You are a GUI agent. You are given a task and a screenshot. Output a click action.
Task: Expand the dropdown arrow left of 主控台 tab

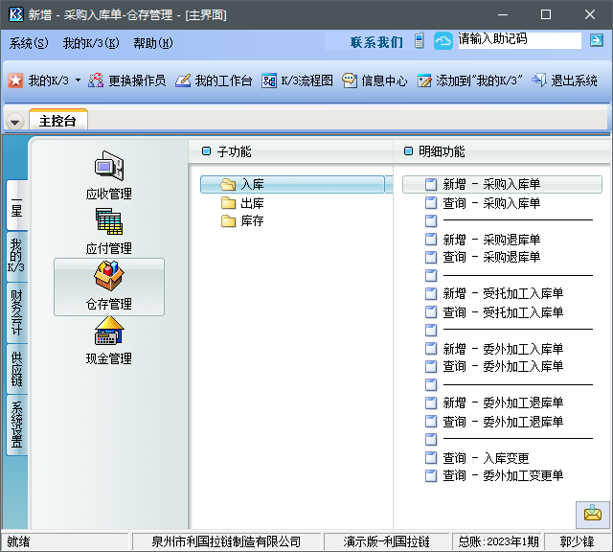click(14, 122)
